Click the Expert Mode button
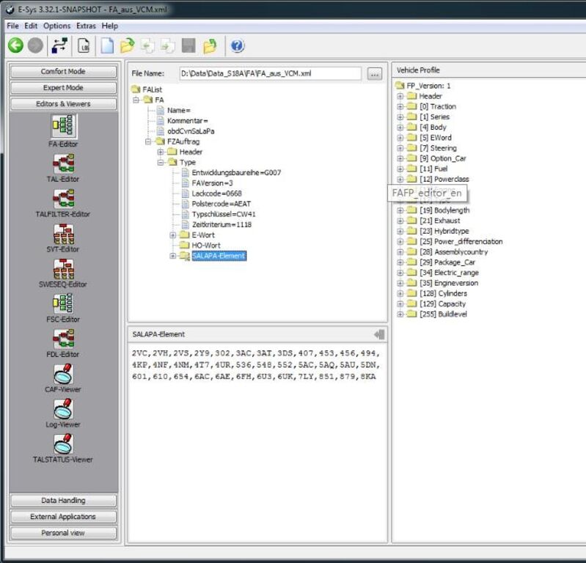Image resolution: width=586 pixels, height=563 pixels. click(63, 88)
